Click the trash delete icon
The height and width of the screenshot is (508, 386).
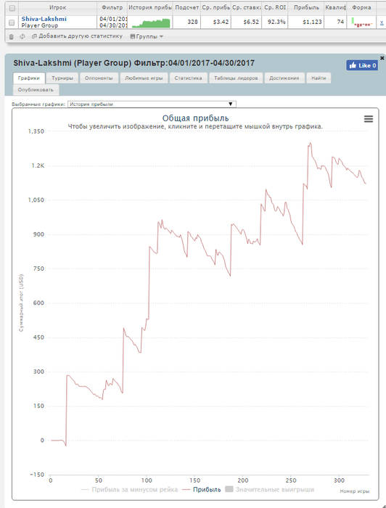pos(12,36)
